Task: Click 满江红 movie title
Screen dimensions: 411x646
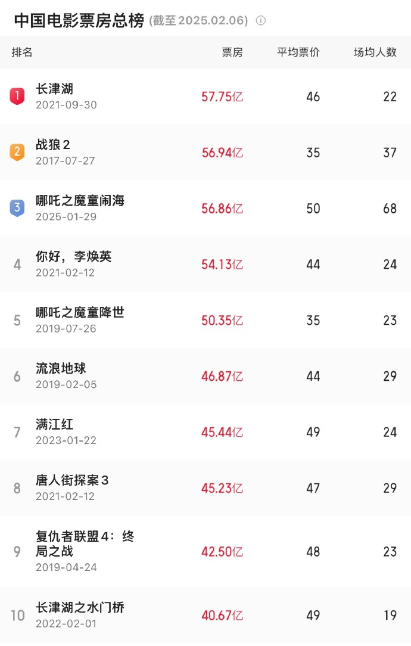Action: (x=54, y=424)
